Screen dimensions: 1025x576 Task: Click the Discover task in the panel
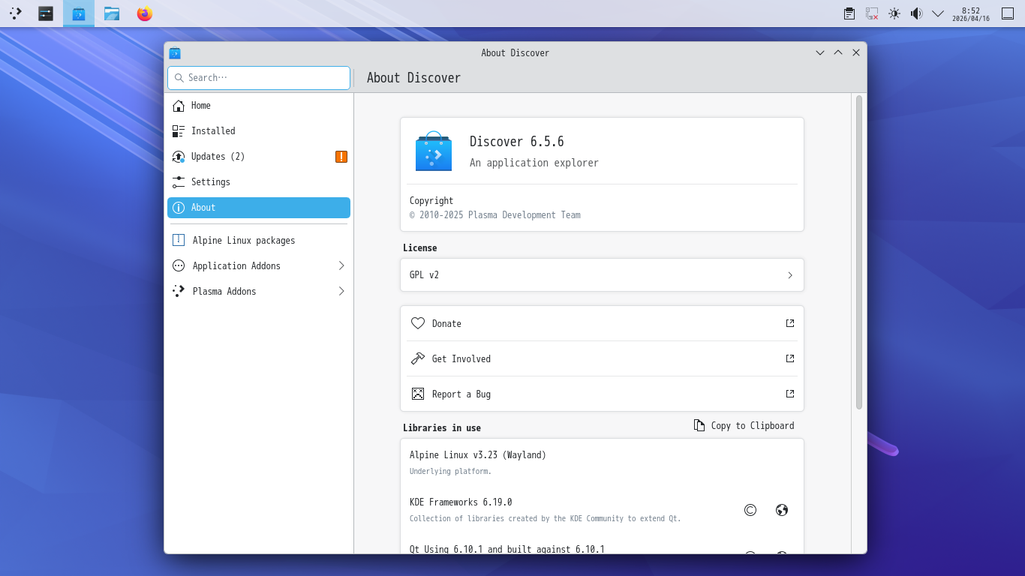click(x=79, y=13)
